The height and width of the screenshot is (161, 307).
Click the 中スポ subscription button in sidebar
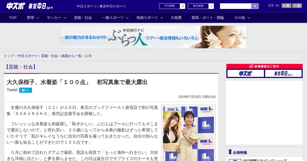point(246,74)
